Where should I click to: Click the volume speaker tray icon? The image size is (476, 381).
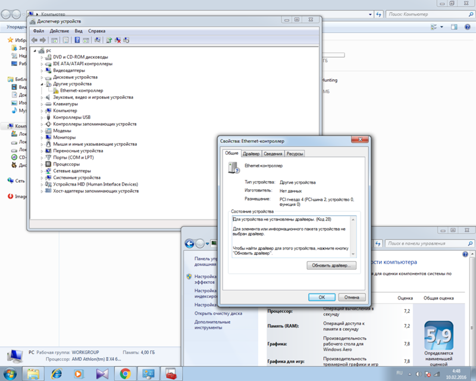coord(418,374)
